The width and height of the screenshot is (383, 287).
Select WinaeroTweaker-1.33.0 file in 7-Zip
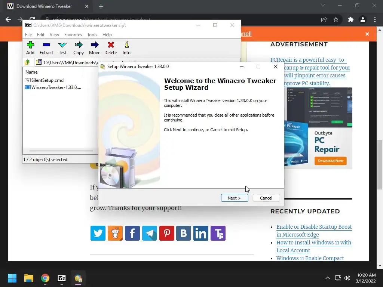pos(53,87)
